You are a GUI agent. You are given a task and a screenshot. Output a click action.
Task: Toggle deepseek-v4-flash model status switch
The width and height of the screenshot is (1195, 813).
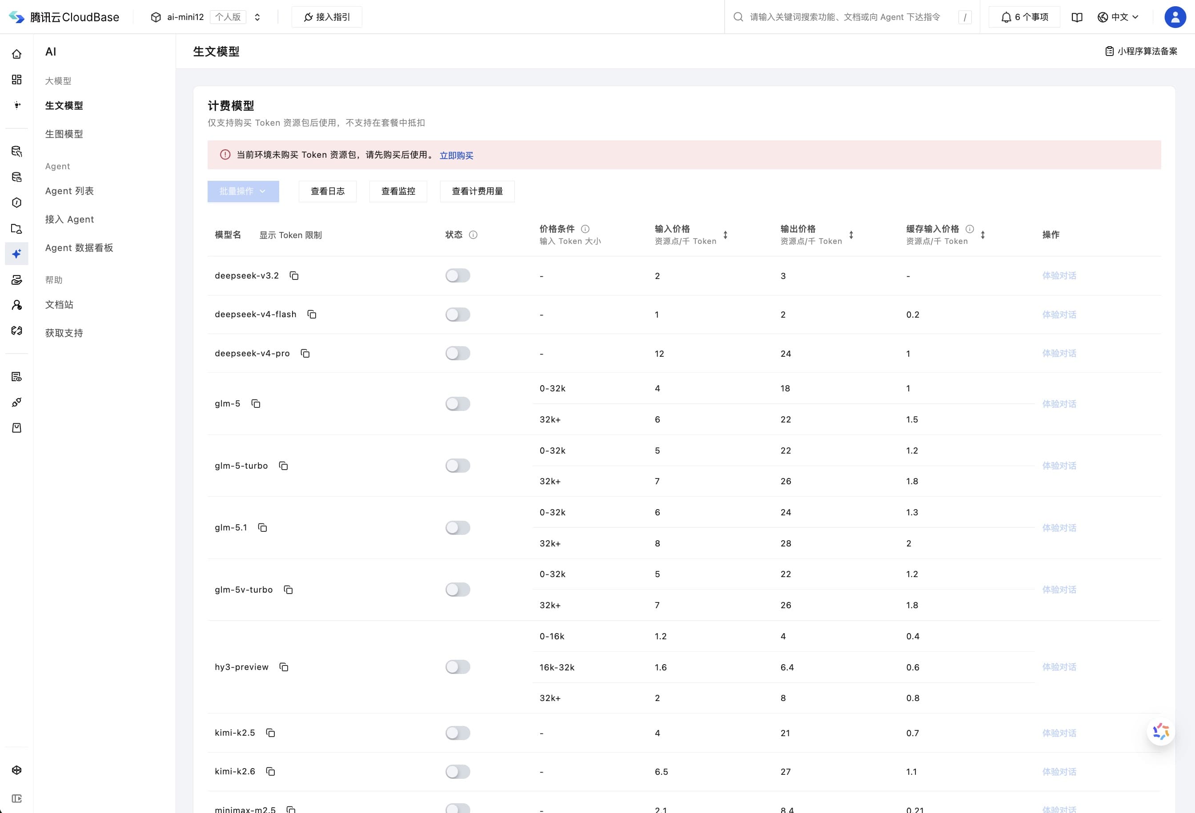pyautogui.click(x=457, y=315)
